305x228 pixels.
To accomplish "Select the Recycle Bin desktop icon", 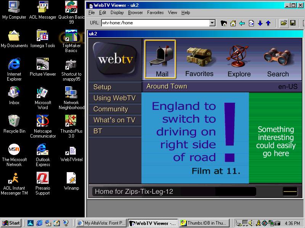I will pyautogui.click(x=14, y=124).
